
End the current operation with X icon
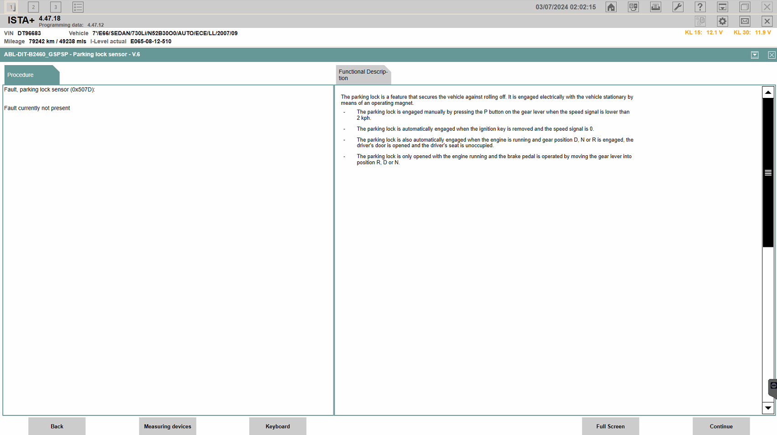[767, 21]
